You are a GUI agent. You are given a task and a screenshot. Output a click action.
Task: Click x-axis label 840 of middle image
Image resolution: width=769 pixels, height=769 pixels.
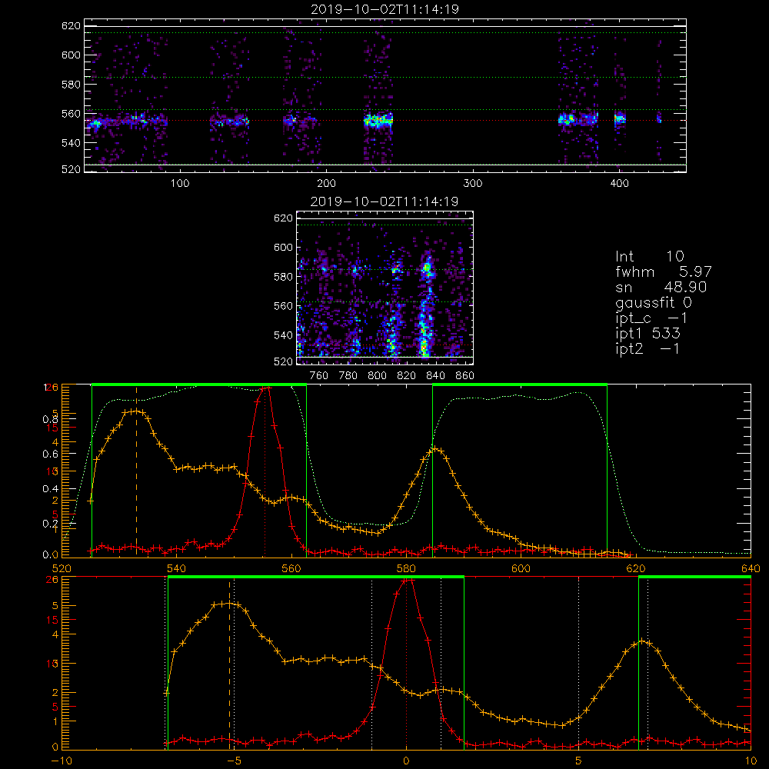coord(435,376)
